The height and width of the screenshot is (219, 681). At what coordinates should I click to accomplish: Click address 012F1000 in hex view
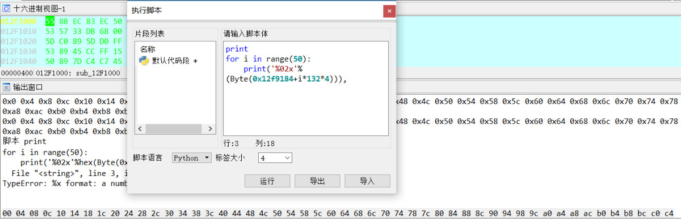coord(19,22)
